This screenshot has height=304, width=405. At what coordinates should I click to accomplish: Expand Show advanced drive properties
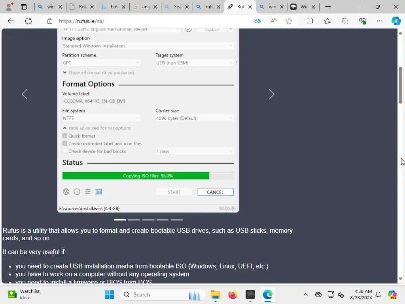(x=98, y=73)
